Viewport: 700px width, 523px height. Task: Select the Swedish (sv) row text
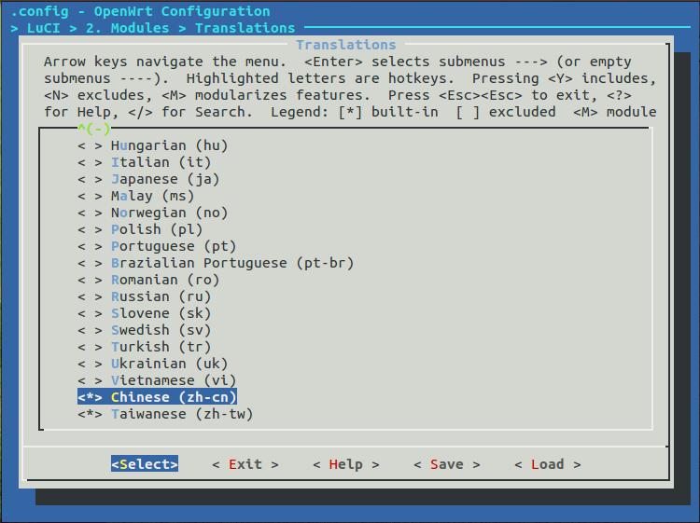pos(161,330)
